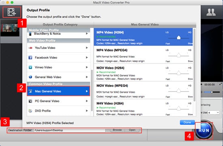Expand PC General Video submenu arrow

click(x=87, y=101)
